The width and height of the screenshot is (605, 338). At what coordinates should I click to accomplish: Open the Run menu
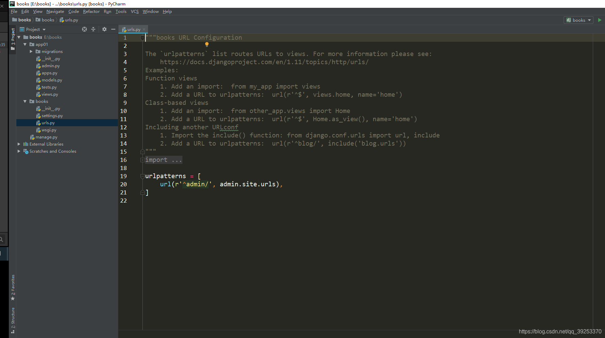108,12
